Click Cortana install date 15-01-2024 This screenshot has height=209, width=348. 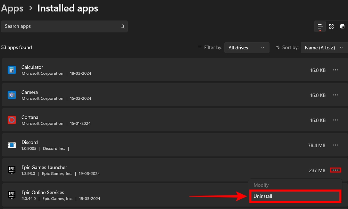pyautogui.click(x=80, y=123)
